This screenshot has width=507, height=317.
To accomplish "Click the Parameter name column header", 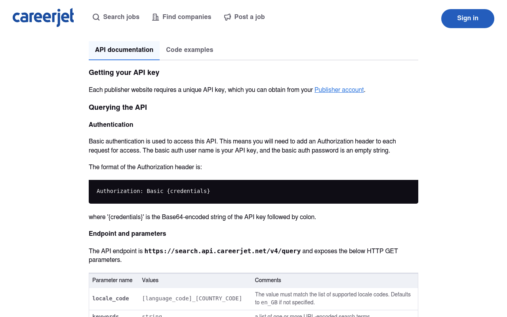I will tap(112, 281).
